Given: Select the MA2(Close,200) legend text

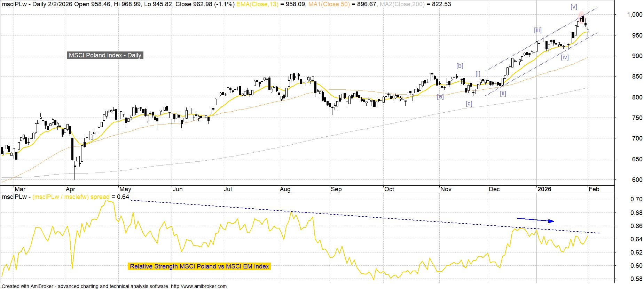Looking at the screenshot, I should point(403,4).
